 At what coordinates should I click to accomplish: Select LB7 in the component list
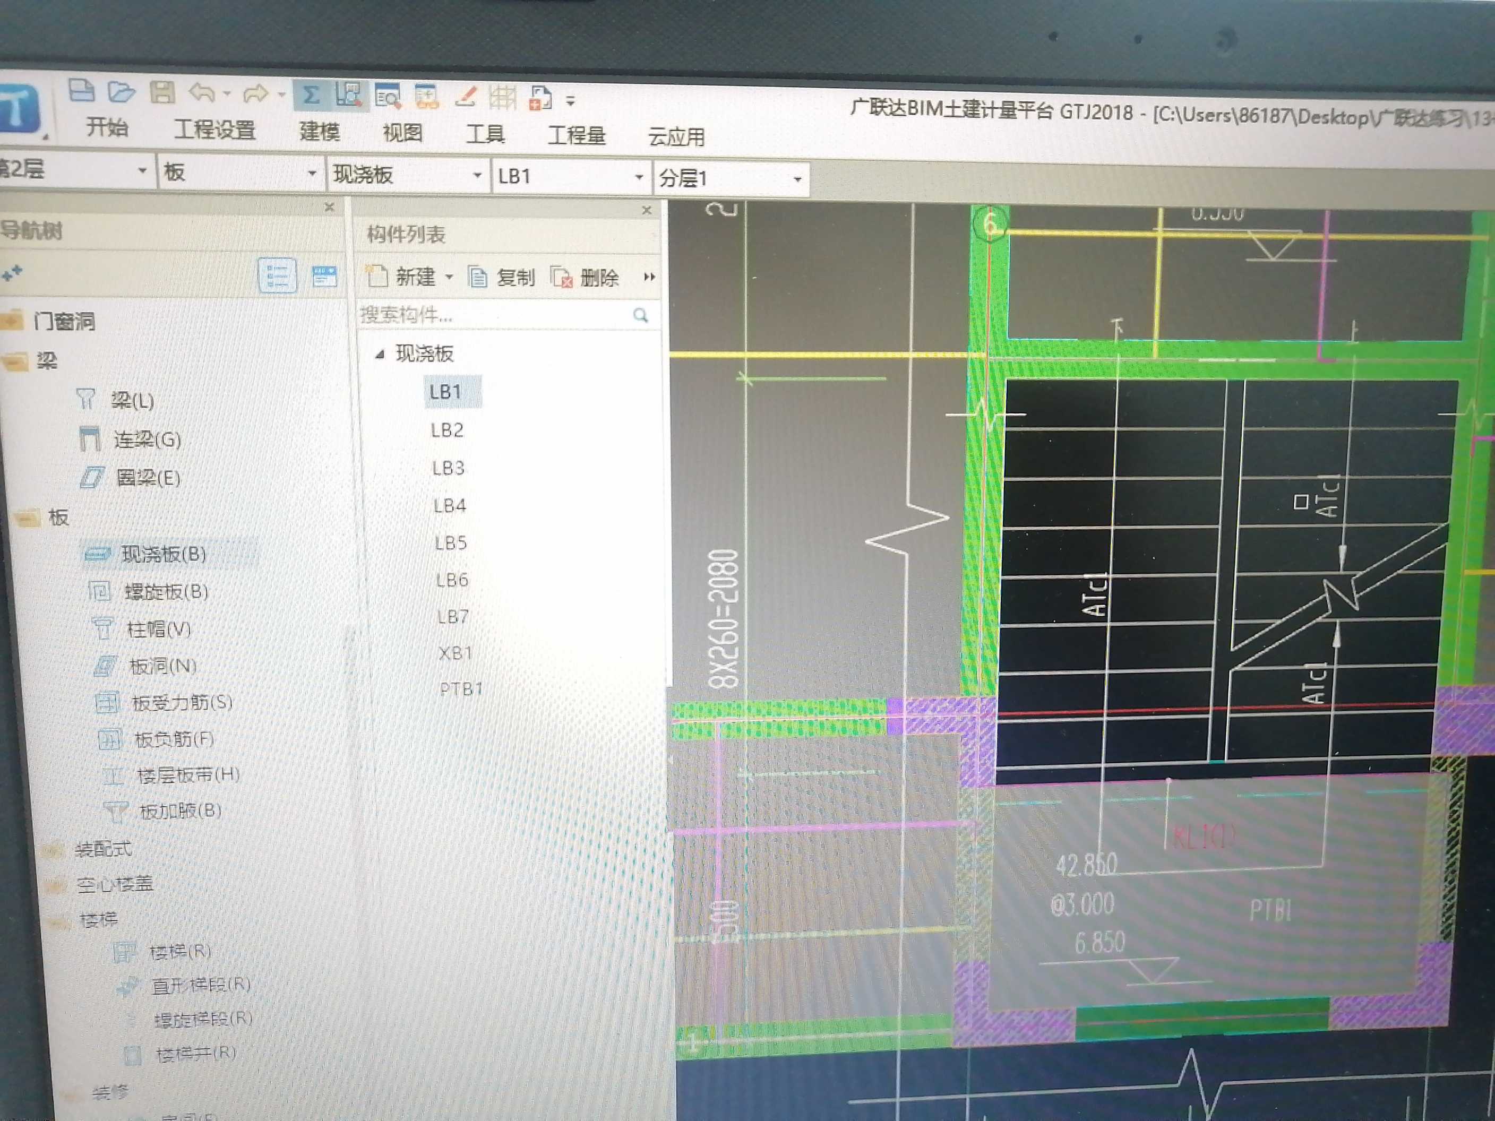click(x=453, y=616)
